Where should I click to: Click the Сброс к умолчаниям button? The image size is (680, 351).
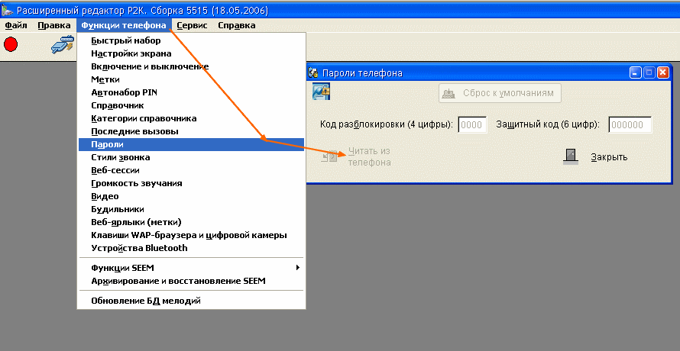tap(500, 93)
